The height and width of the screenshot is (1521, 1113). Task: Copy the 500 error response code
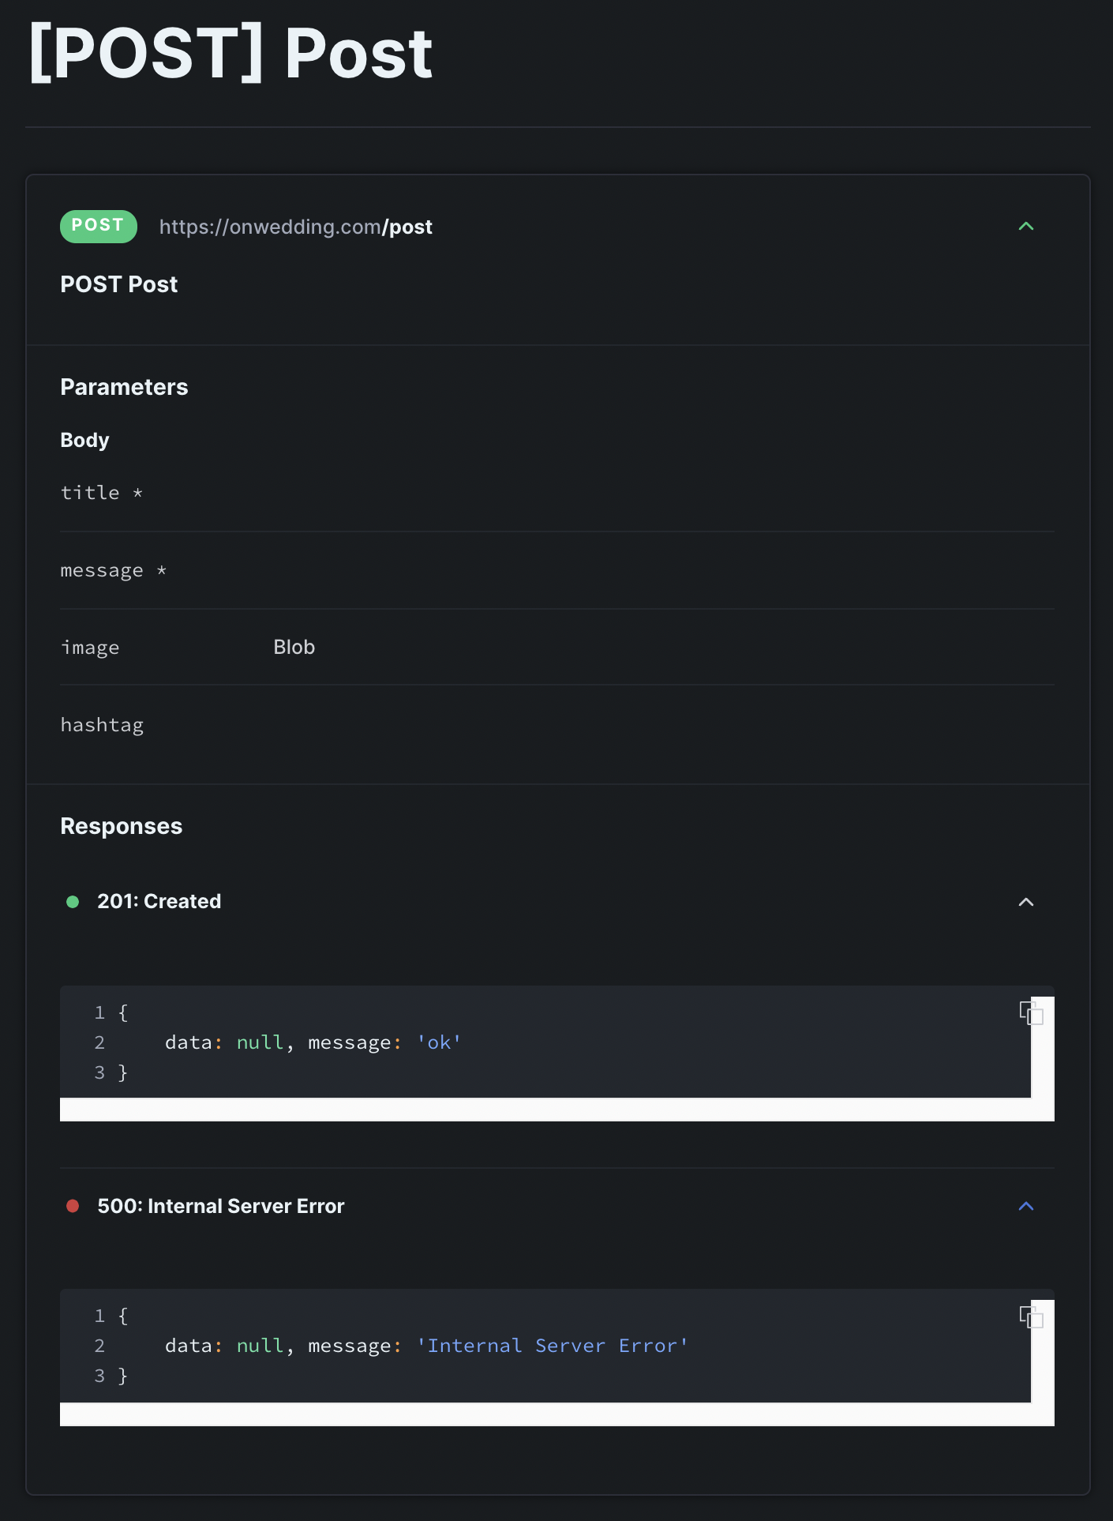click(x=1031, y=1316)
